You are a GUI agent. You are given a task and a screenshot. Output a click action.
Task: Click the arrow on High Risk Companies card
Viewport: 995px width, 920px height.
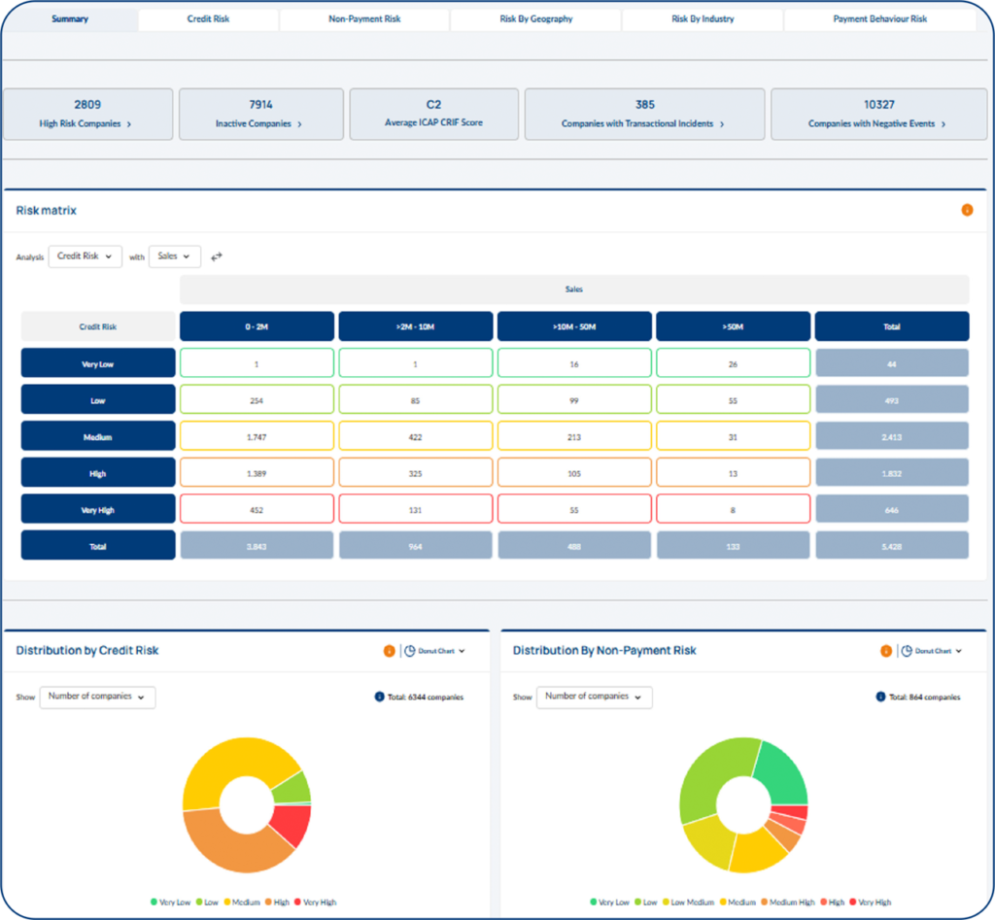tap(128, 124)
